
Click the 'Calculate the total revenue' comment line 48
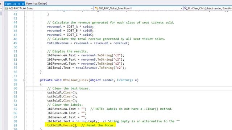coord(106,39)
